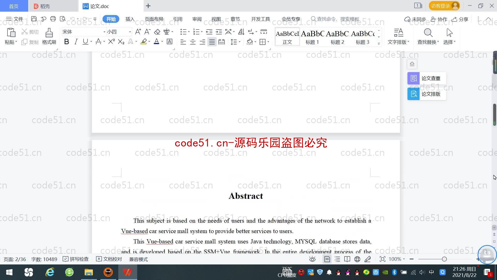The image size is (497, 280).
Task: Click the 论文查重 button
Action: (427, 78)
